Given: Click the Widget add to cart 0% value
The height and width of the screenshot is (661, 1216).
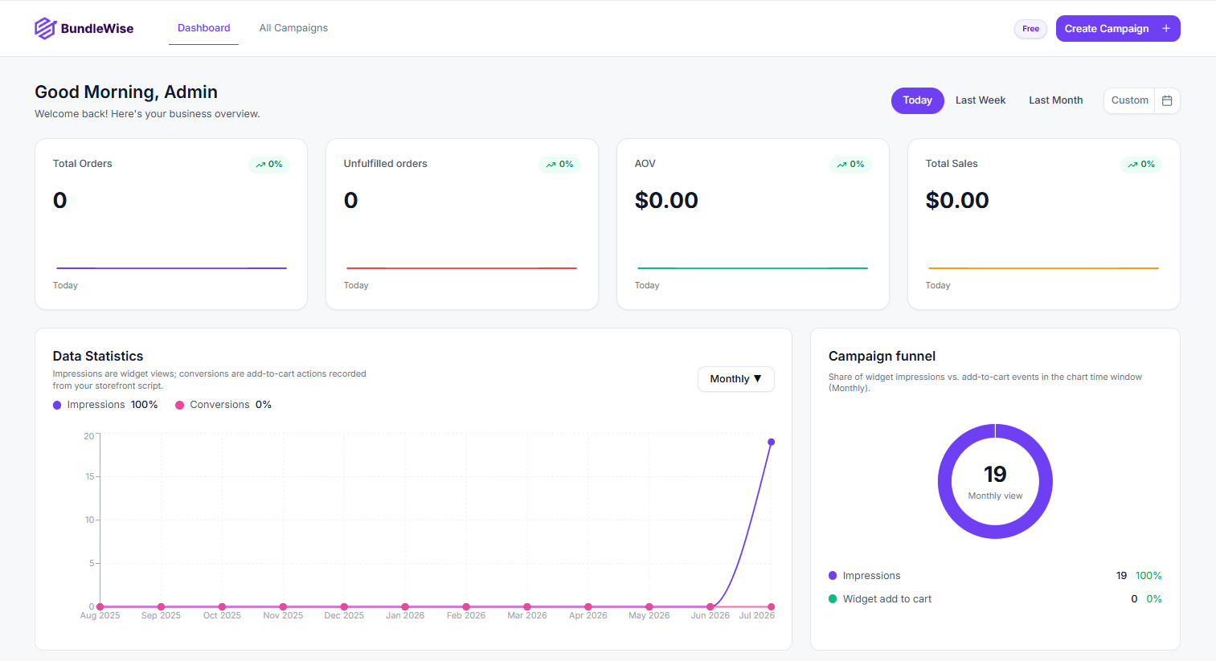Looking at the screenshot, I should pos(1154,599).
